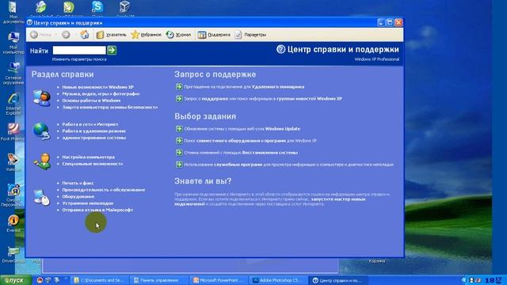
Task: Switch to Adobe Photoshop CS taskbar button
Action: click(278, 280)
